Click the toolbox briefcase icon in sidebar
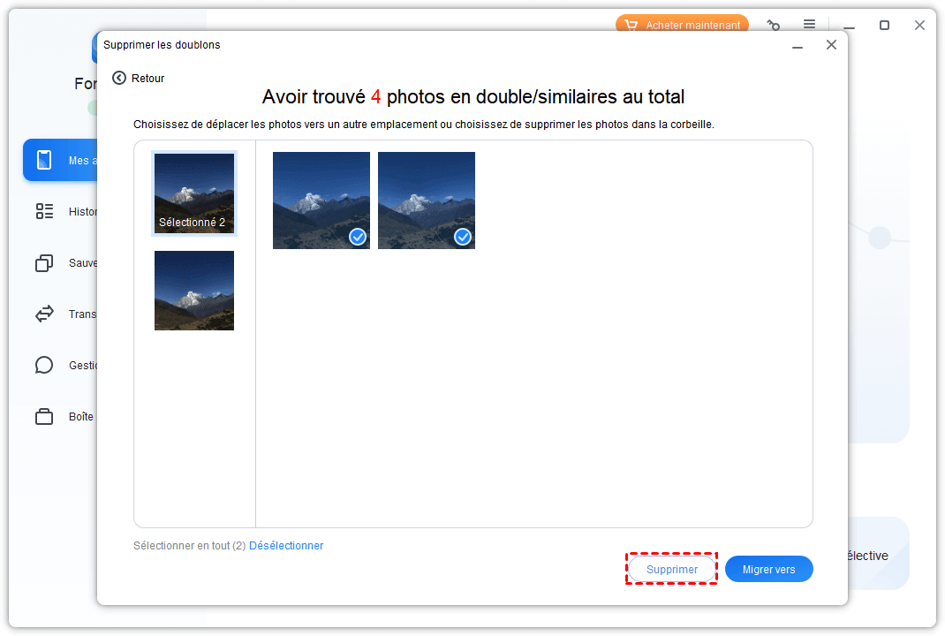 coord(44,416)
